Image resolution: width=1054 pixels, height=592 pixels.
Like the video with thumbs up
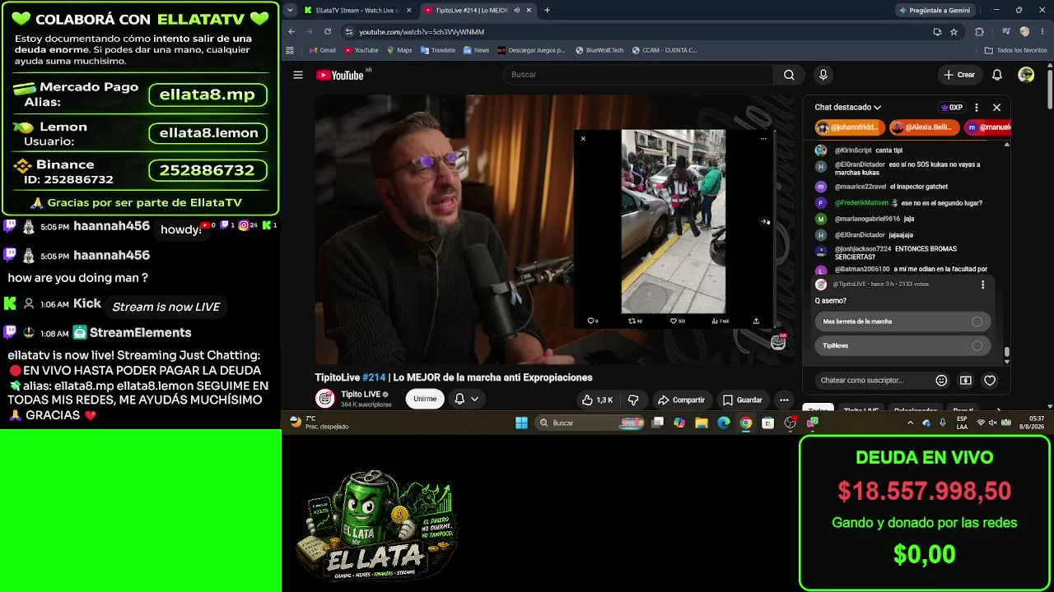[x=598, y=400]
